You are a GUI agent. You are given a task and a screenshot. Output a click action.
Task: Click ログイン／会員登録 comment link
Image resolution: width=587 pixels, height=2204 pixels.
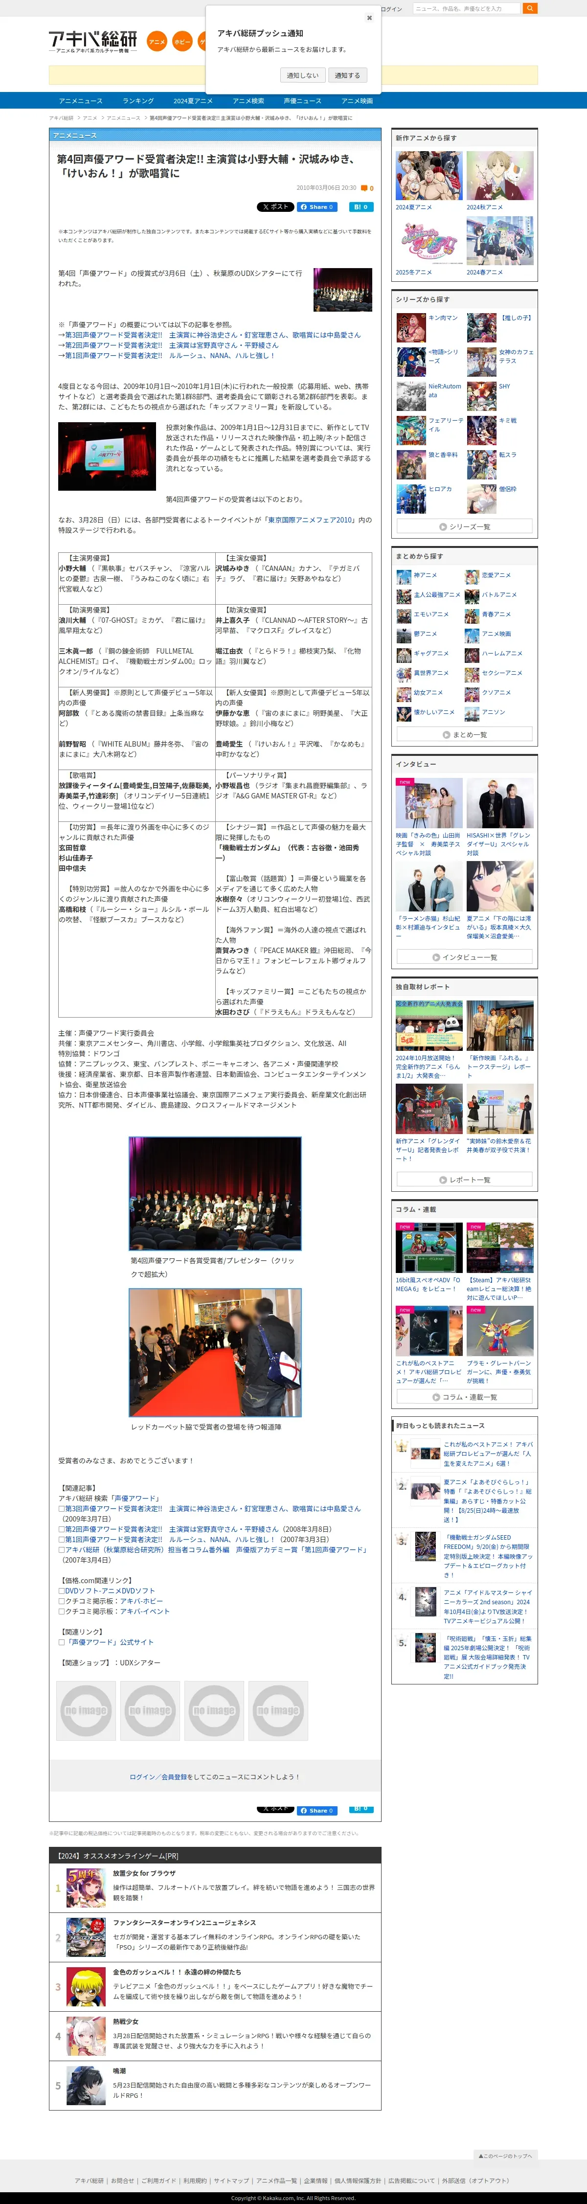158,1777
